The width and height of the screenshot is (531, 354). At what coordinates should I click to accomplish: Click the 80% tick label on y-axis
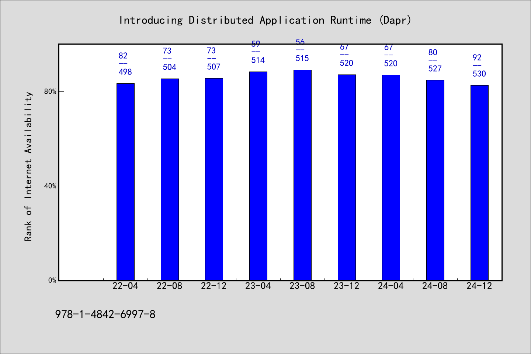coord(51,91)
